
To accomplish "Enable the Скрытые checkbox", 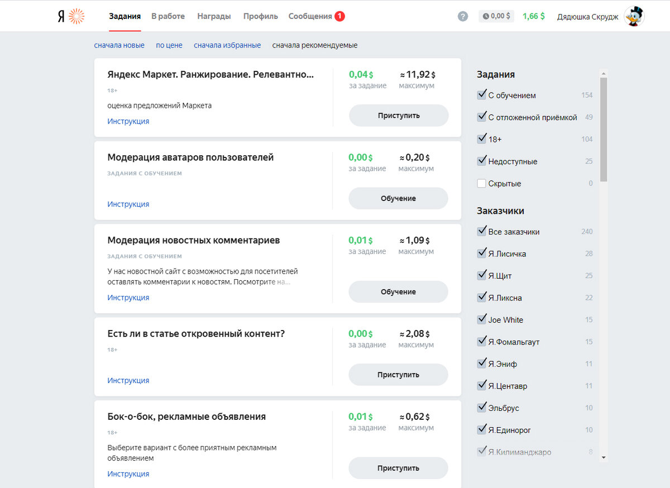I will (x=482, y=183).
